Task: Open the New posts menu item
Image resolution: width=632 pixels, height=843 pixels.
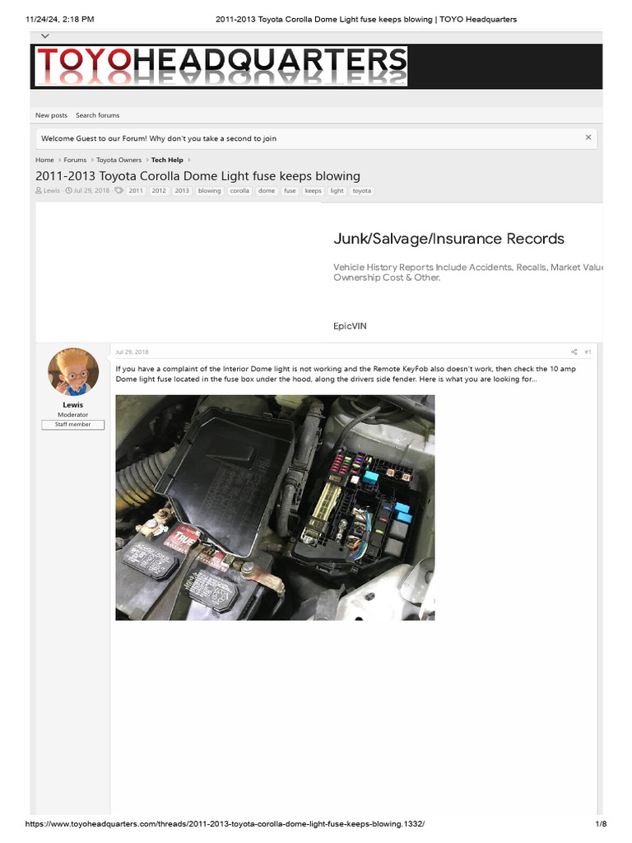Action: pyautogui.click(x=52, y=115)
